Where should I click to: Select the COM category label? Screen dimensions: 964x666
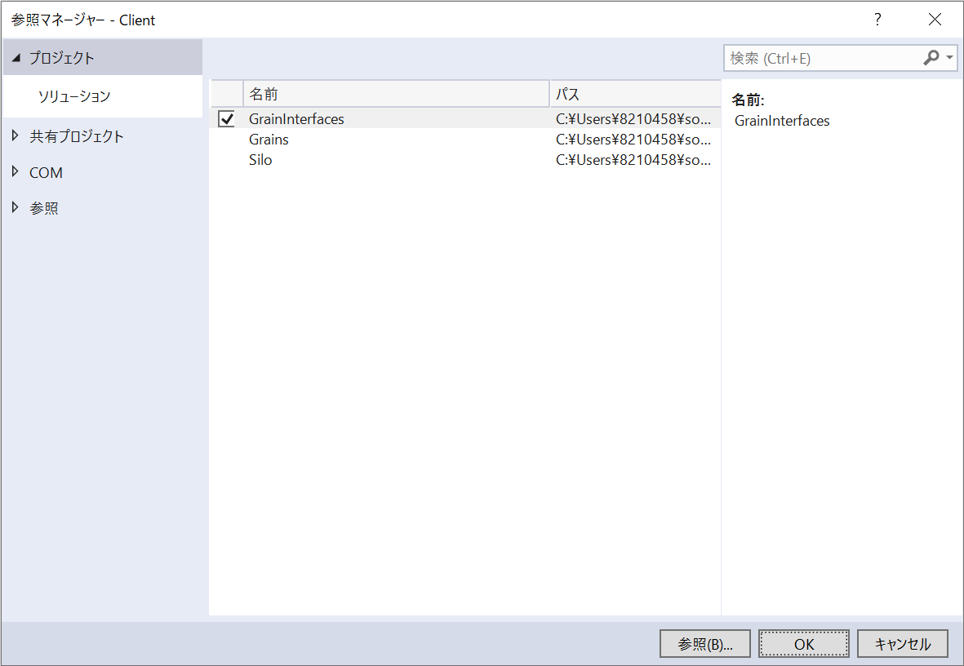pyautogui.click(x=46, y=173)
